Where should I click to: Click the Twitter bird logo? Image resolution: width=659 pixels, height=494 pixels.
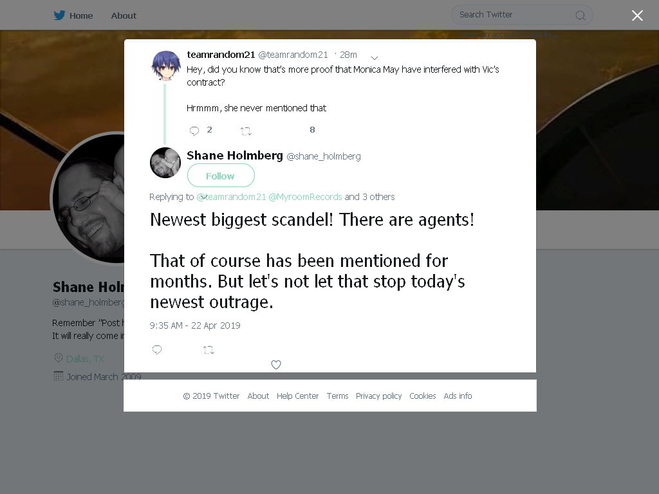[59, 15]
